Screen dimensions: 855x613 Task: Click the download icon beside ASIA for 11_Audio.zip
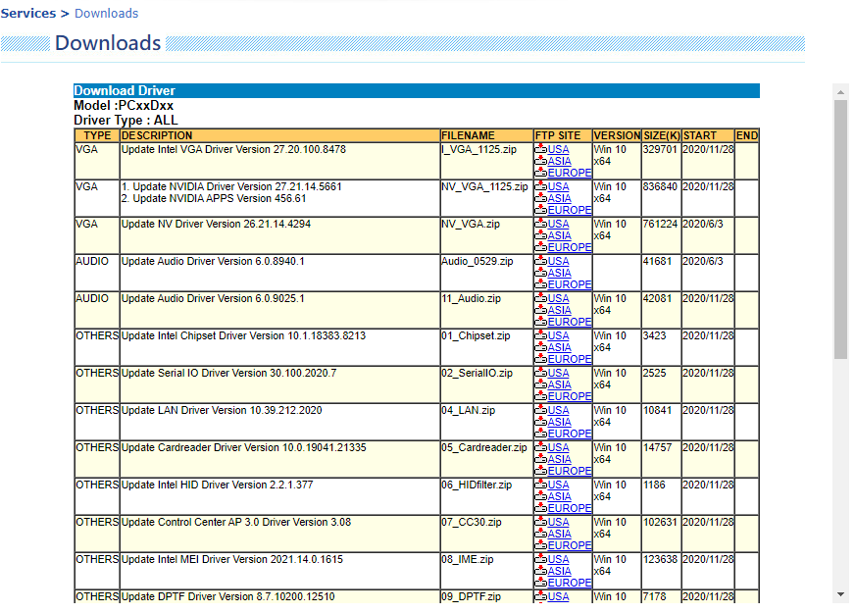(540, 310)
